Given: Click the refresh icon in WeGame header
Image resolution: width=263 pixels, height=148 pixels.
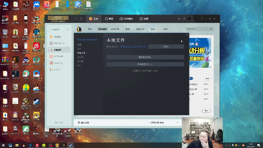Looking at the screenshot, I should (x=81, y=19).
